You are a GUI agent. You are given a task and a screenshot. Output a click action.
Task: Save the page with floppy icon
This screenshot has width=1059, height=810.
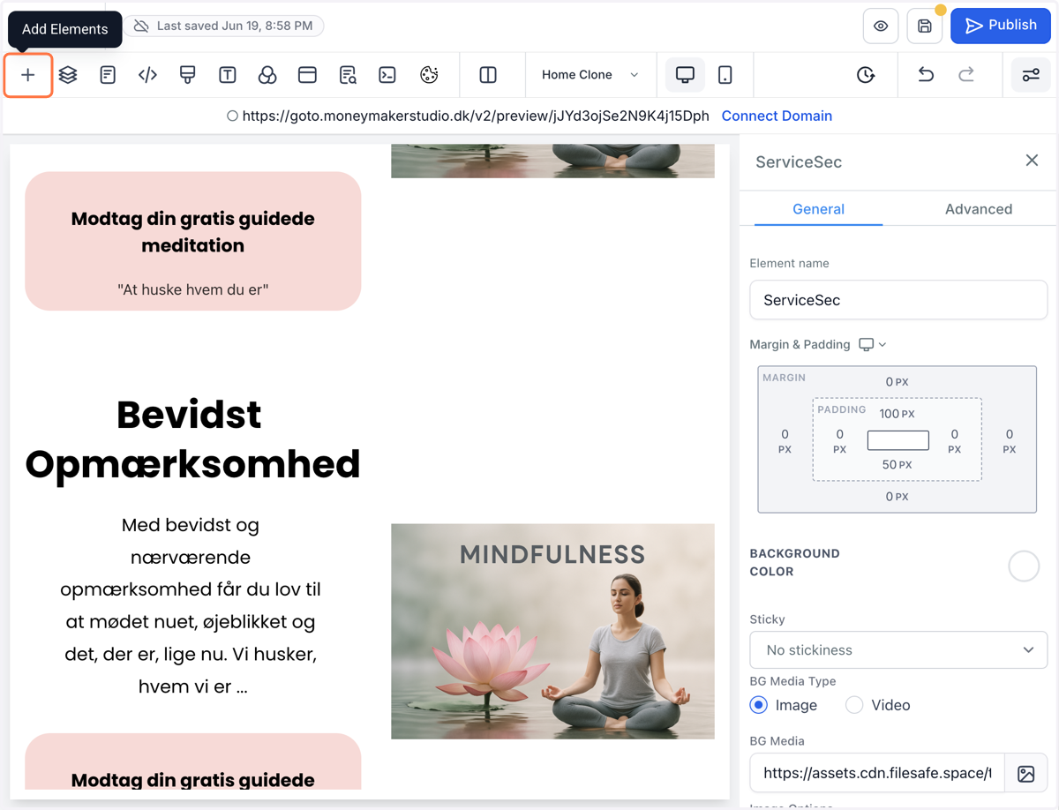(x=925, y=26)
